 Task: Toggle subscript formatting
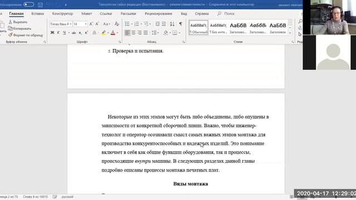click(80, 33)
